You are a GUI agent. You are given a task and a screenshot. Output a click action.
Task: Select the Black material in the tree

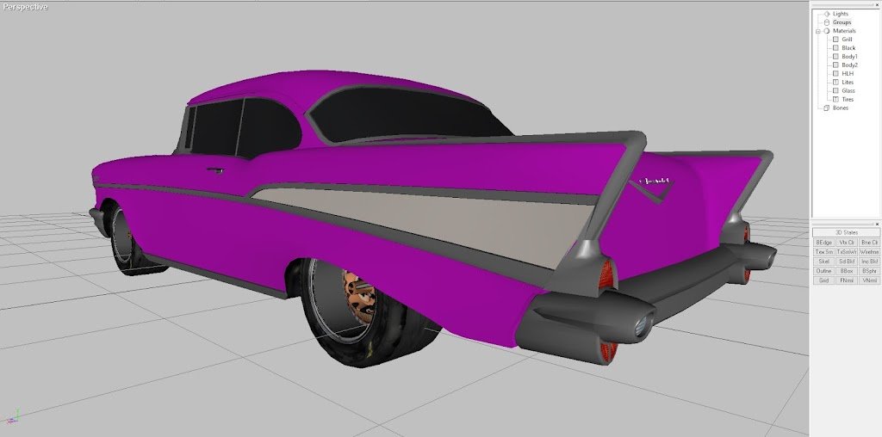tap(848, 48)
